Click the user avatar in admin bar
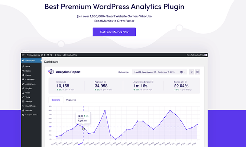246x147 pixels. point(205,55)
